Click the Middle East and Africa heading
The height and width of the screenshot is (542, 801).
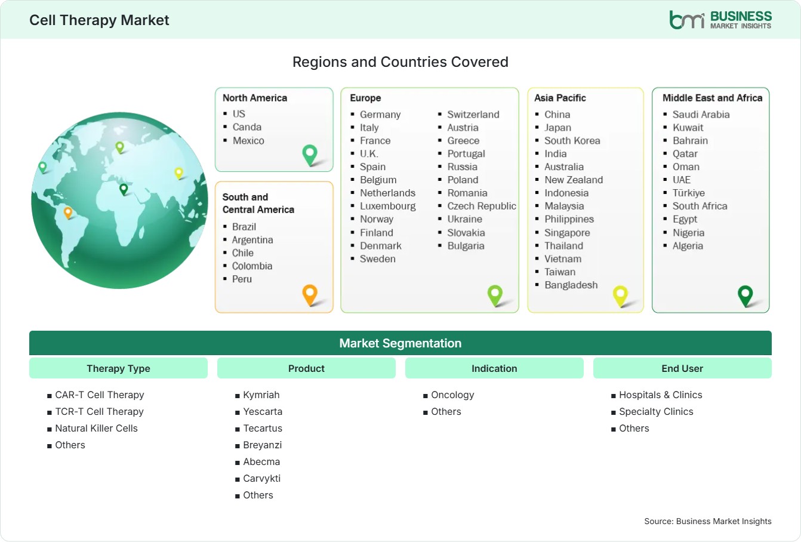pyautogui.click(x=713, y=98)
